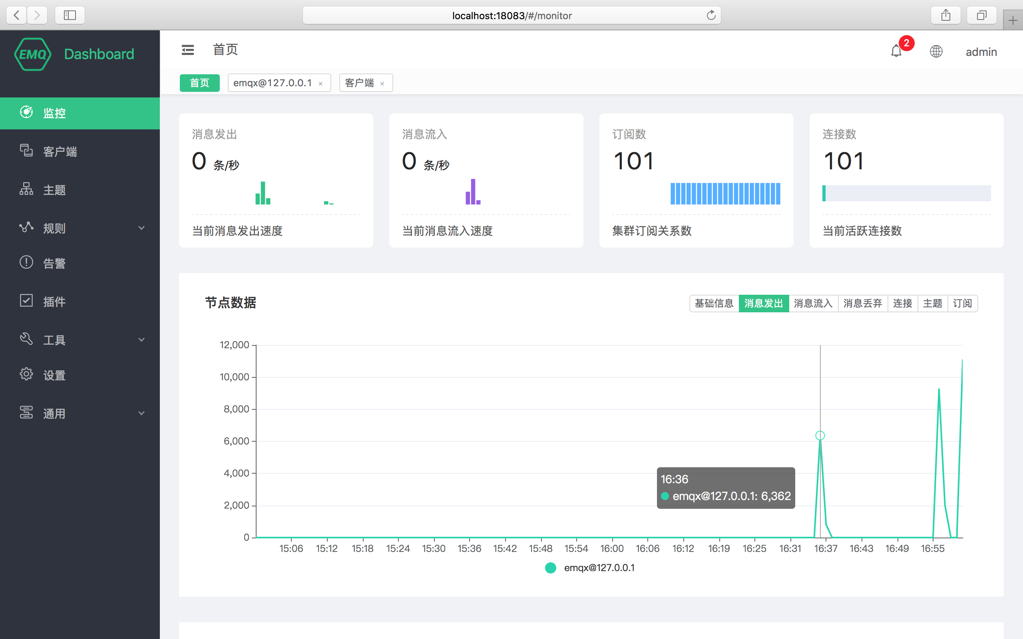Open the 主题 (Topics) sidebar section
The width and height of the screenshot is (1023, 639).
pyautogui.click(x=54, y=190)
